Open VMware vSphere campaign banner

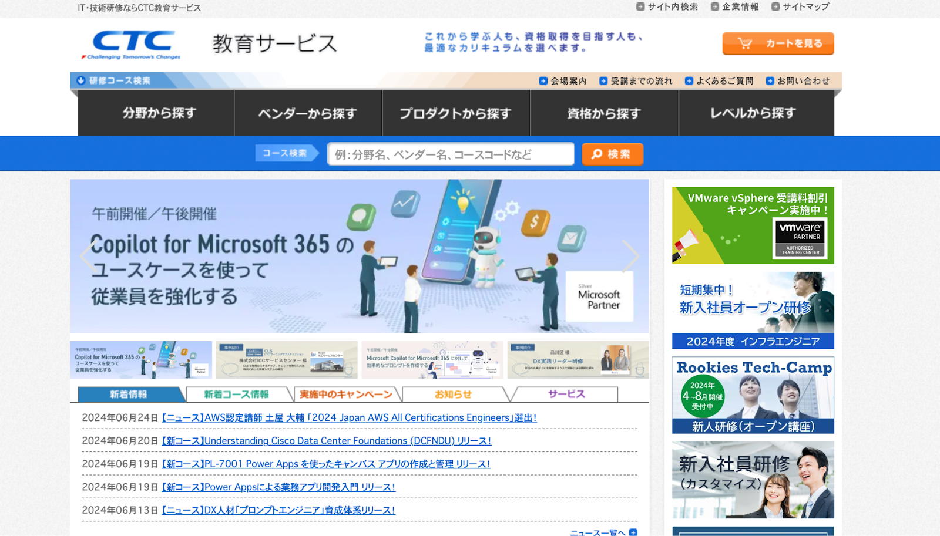click(753, 225)
